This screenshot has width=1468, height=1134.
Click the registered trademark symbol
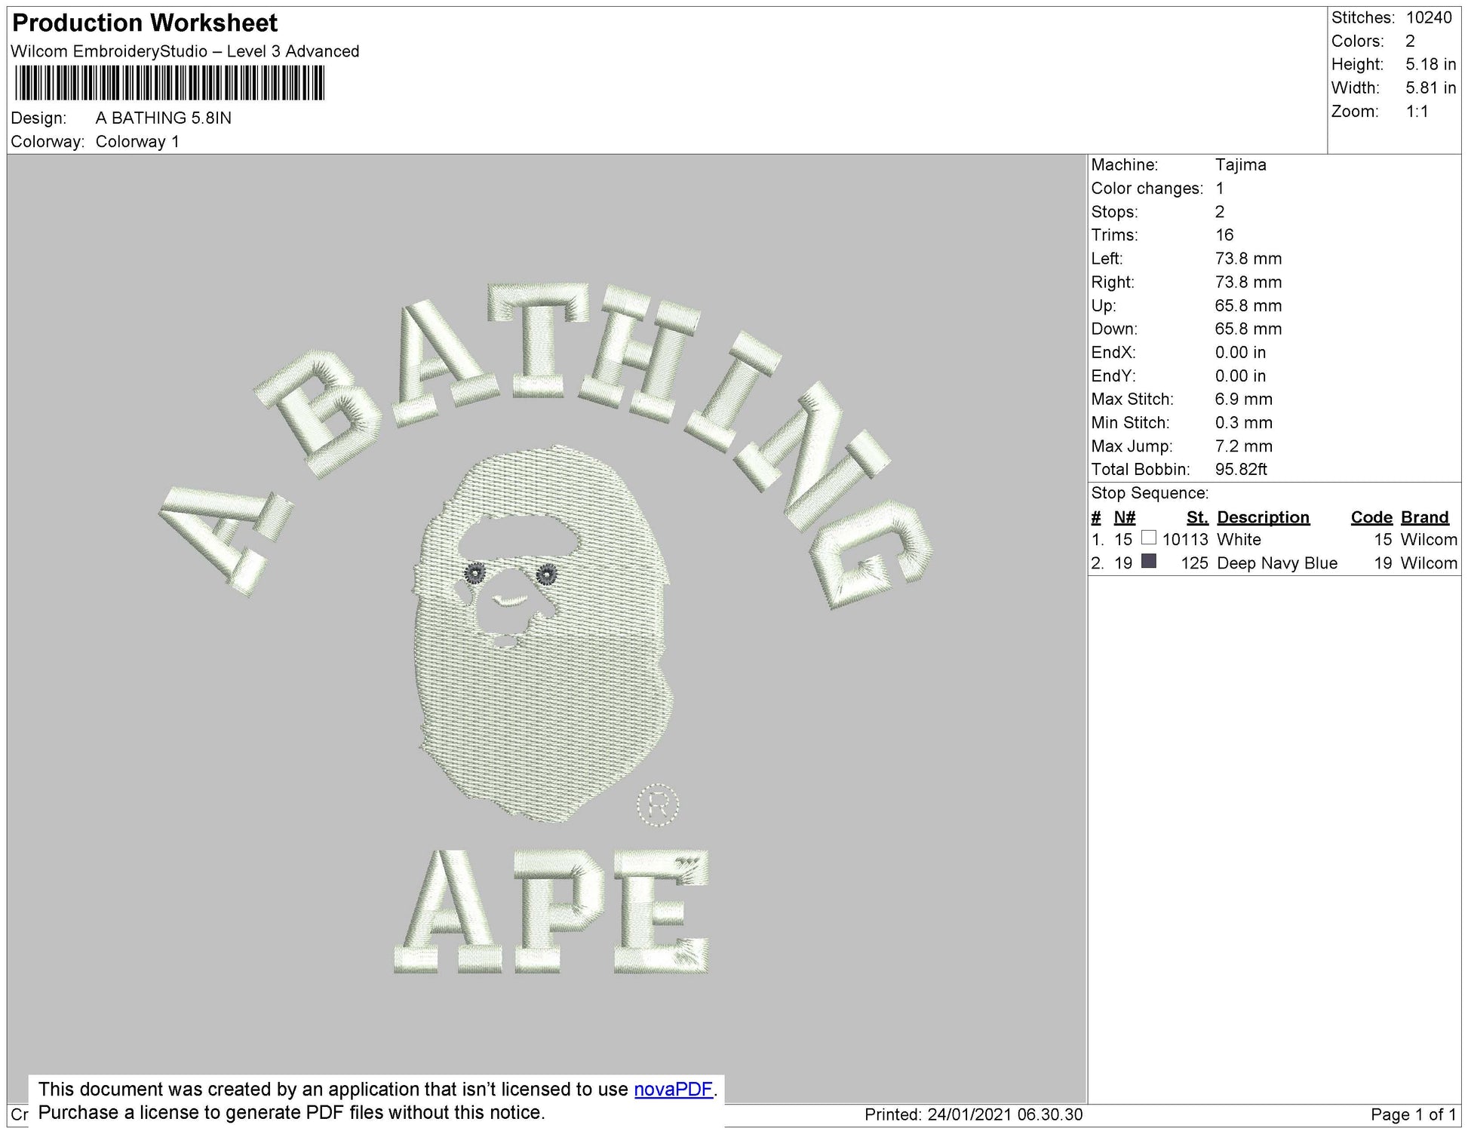[x=658, y=805]
